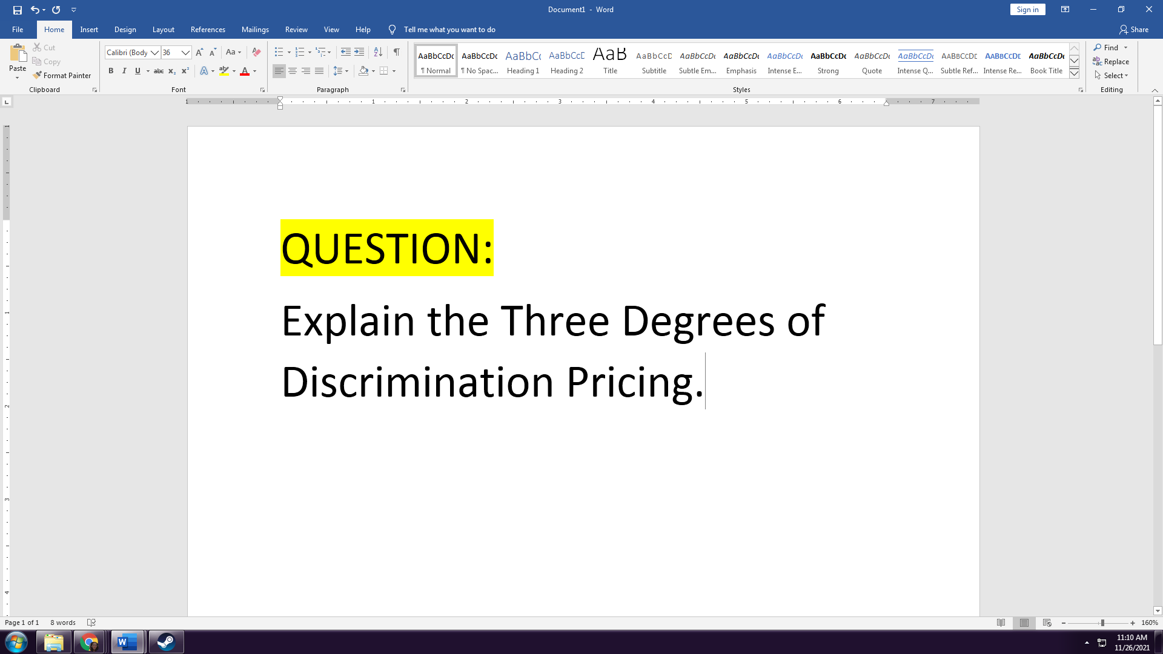Open numbering list dropdown arrow

click(310, 53)
